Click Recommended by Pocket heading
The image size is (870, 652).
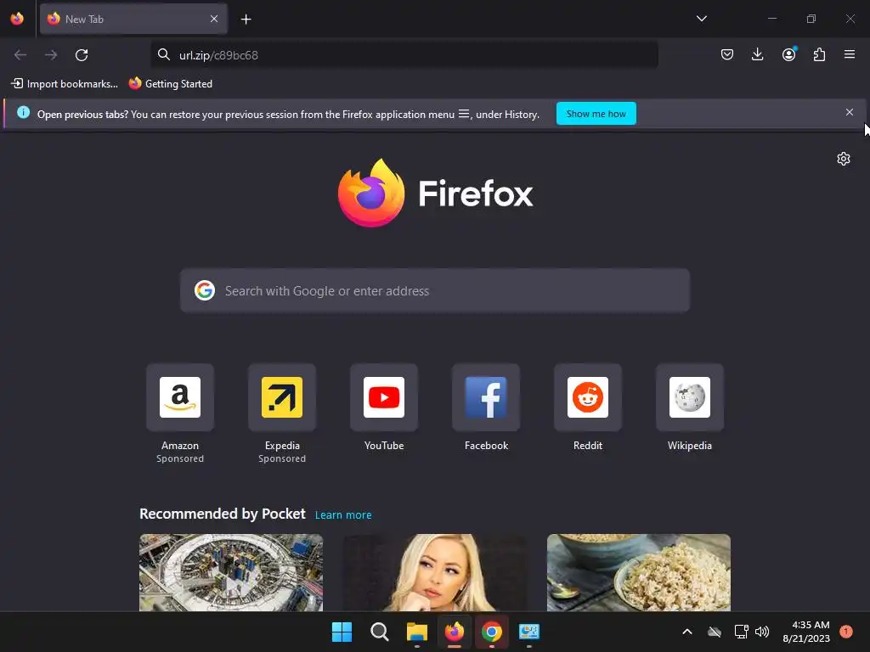click(x=223, y=514)
